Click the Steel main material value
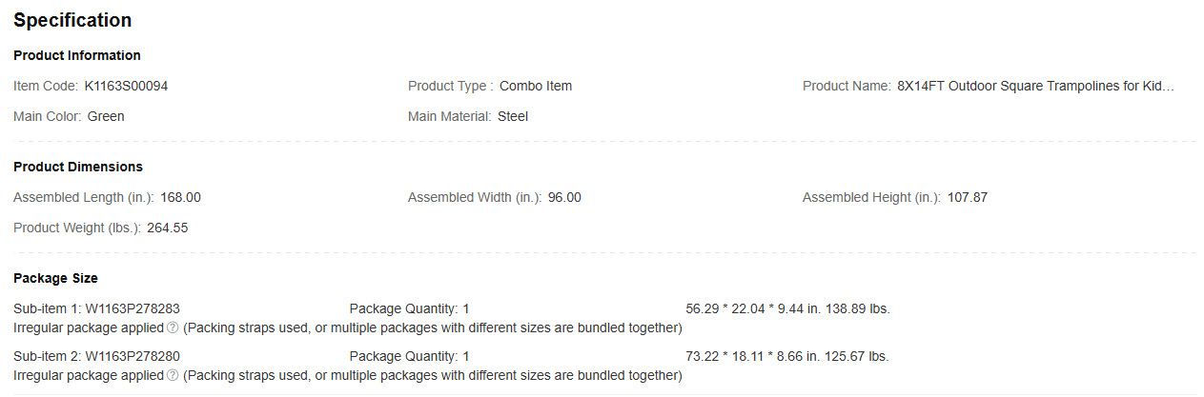The width and height of the screenshot is (1204, 397). [x=513, y=116]
